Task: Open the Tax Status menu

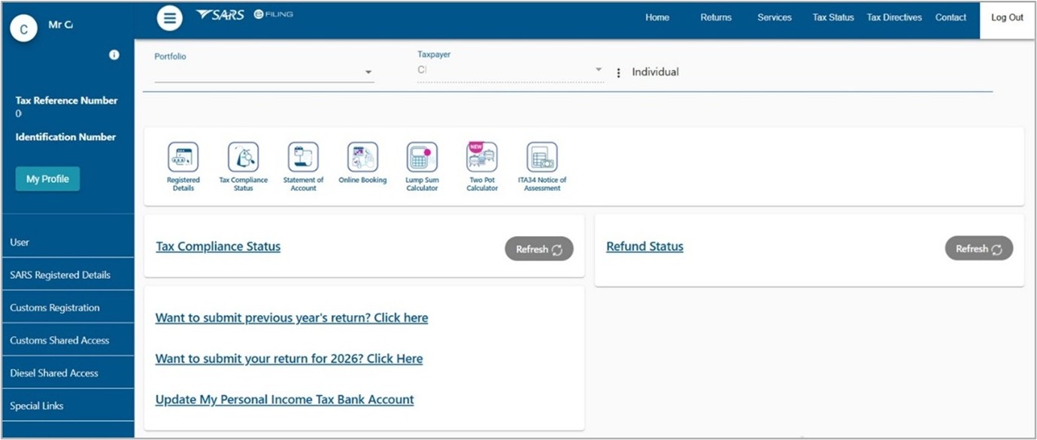Action: [x=833, y=17]
